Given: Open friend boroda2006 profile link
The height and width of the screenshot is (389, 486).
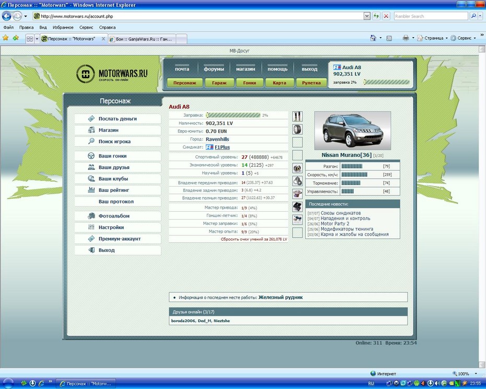Looking at the screenshot, I should pos(183,321).
